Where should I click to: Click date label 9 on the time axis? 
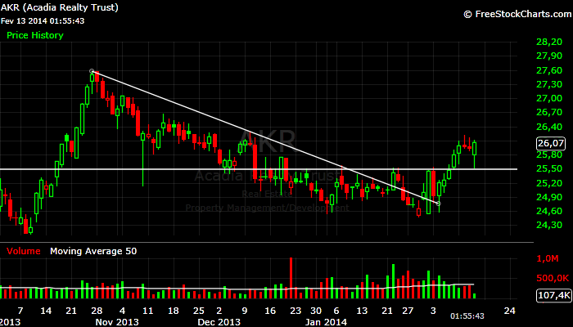click(x=245, y=311)
